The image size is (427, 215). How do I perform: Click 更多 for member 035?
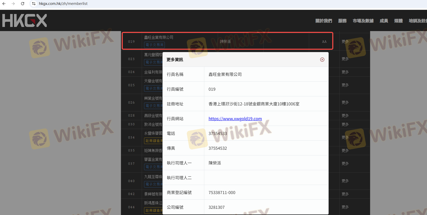(345, 150)
